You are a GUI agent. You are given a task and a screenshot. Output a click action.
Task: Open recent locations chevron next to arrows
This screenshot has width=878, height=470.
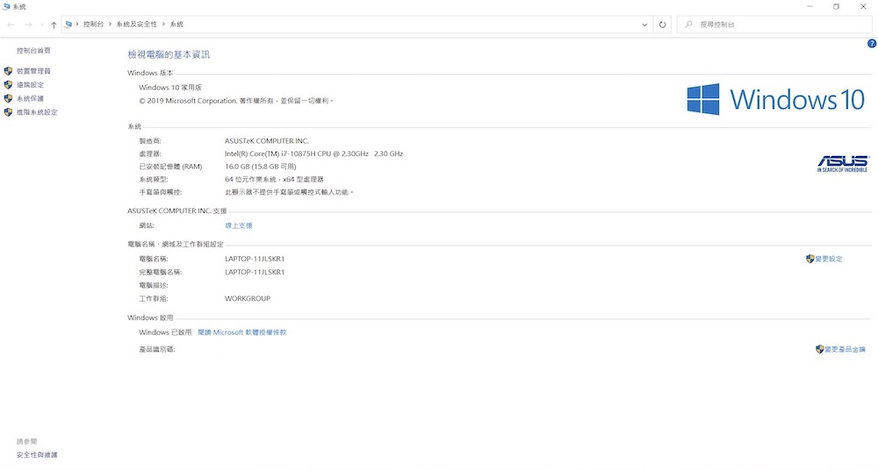pyautogui.click(x=42, y=25)
